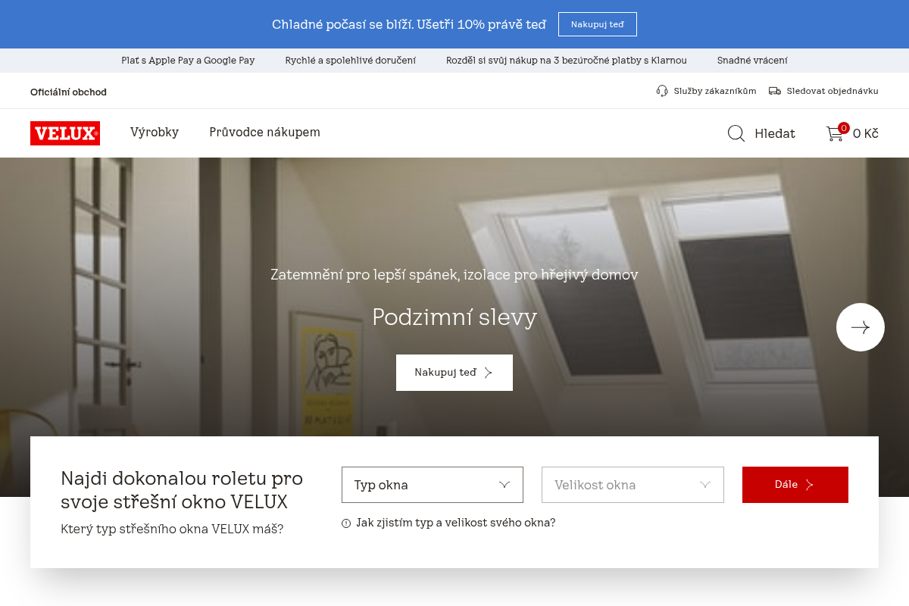The height and width of the screenshot is (606, 909).
Task: Open search via magnifier icon
Action: pyautogui.click(x=736, y=133)
